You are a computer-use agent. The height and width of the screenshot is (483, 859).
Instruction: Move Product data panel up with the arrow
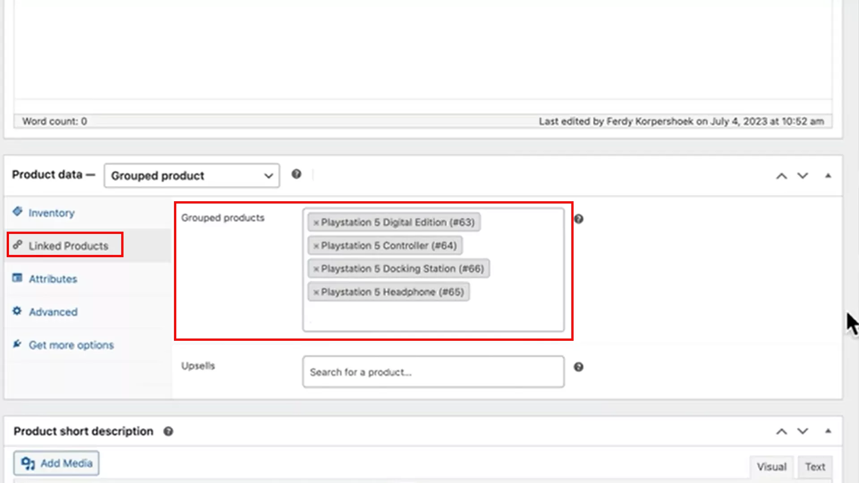point(782,175)
